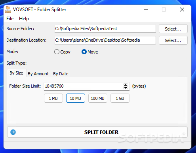Click the Split Type label
The height and width of the screenshot is (153, 196).
pyautogui.click(x=17, y=63)
